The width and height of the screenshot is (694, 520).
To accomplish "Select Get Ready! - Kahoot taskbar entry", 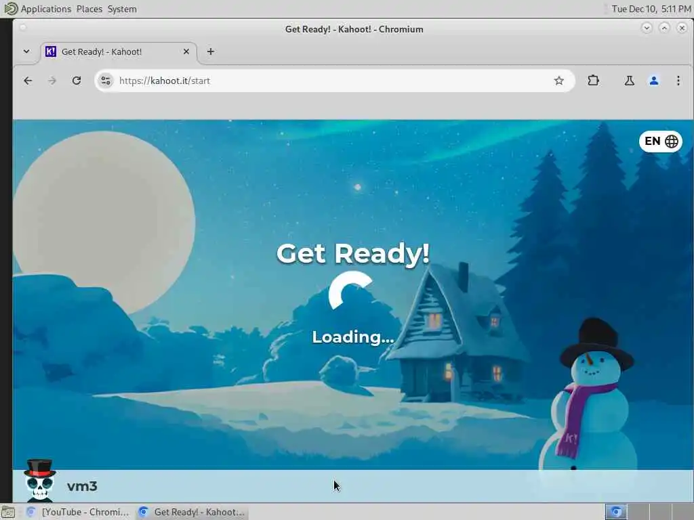I will click(191, 512).
